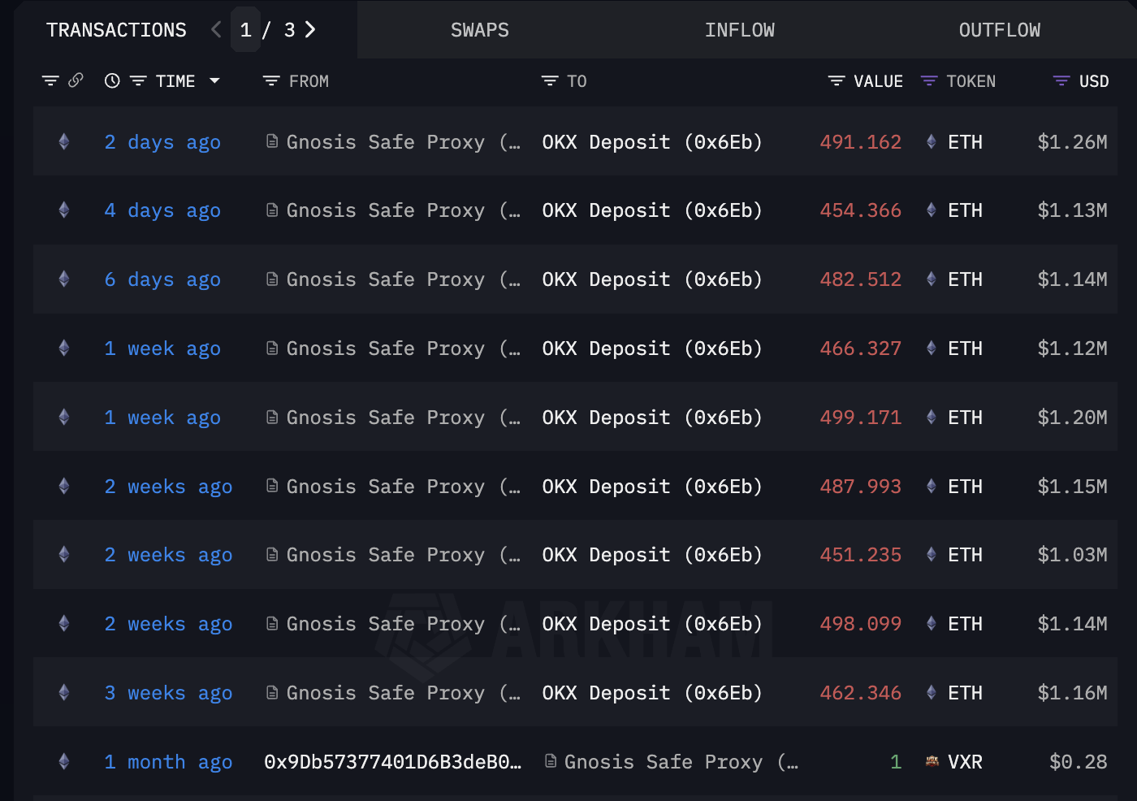Image resolution: width=1137 pixels, height=801 pixels.
Task: Open the chain filter icon in header
Action: pyautogui.click(x=50, y=81)
